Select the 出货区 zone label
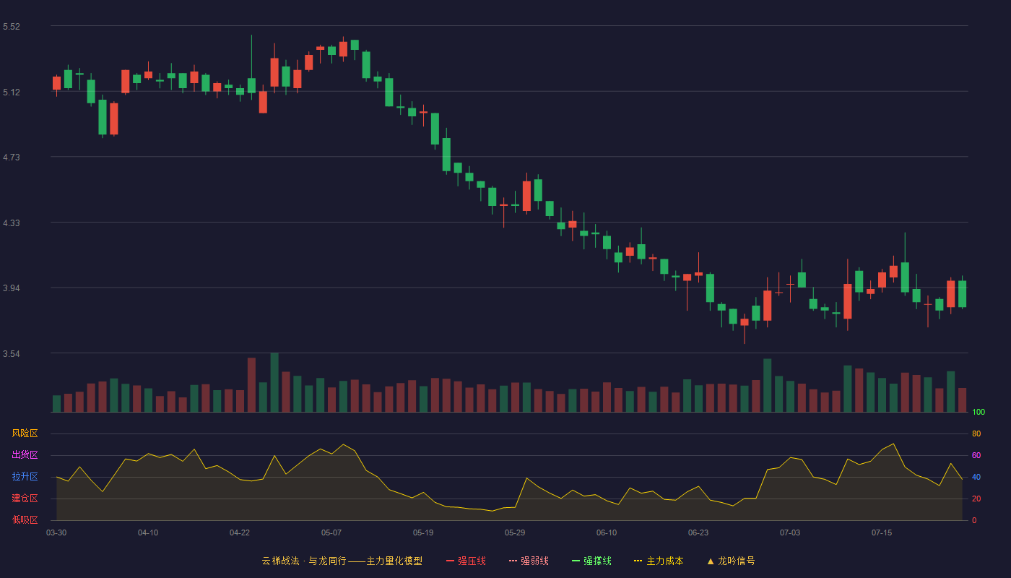 (x=25, y=455)
